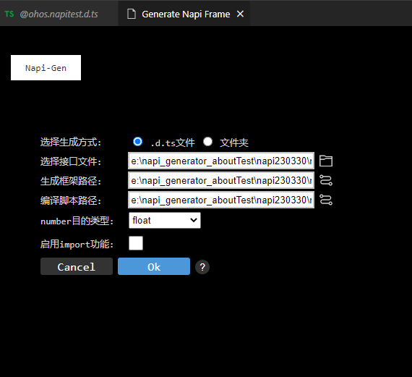Select the .d.ts文件 radio option

(137, 142)
